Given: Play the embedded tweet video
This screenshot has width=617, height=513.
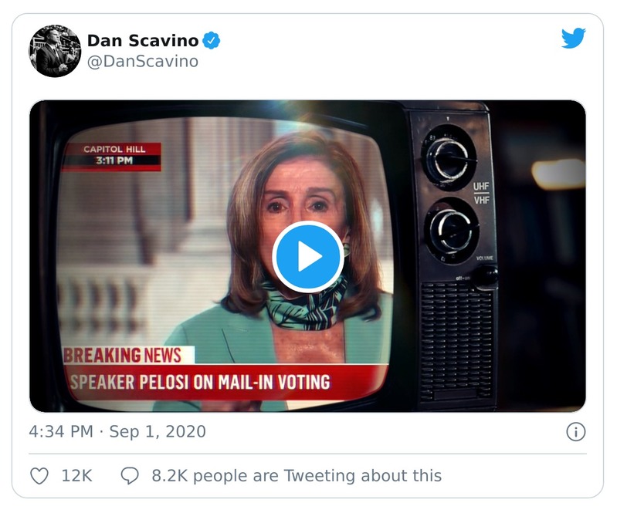Looking at the screenshot, I should click(x=308, y=257).
